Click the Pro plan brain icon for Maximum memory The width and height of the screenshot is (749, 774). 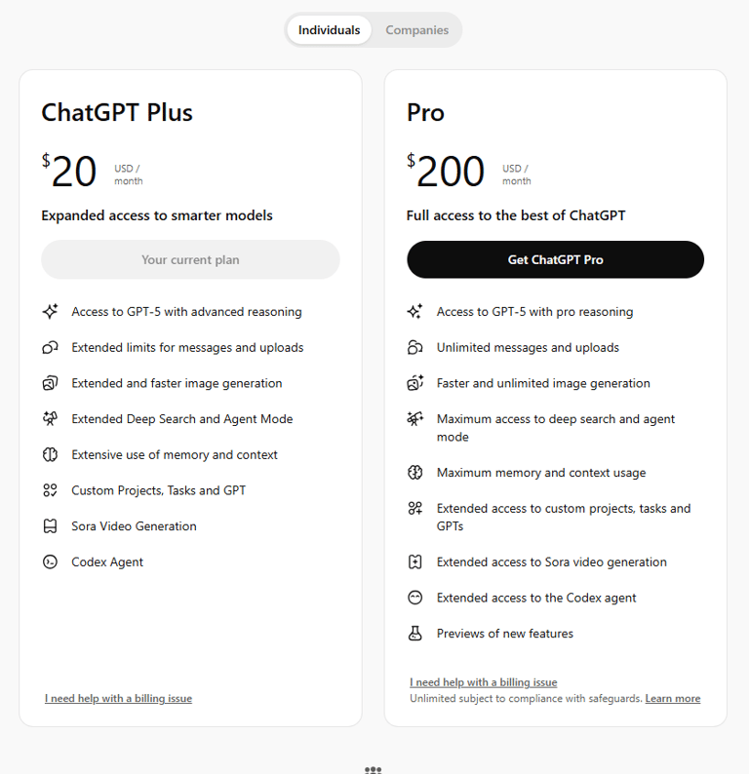[x=415, y=473]
